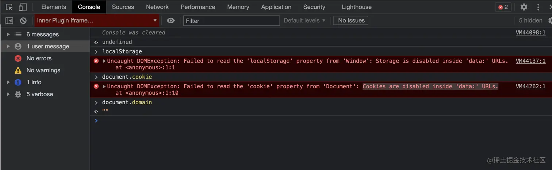The width and height of the screenshot is (552, 170).
Task: Expand the localStorage DOMException error
Action: tap(104, 61)
